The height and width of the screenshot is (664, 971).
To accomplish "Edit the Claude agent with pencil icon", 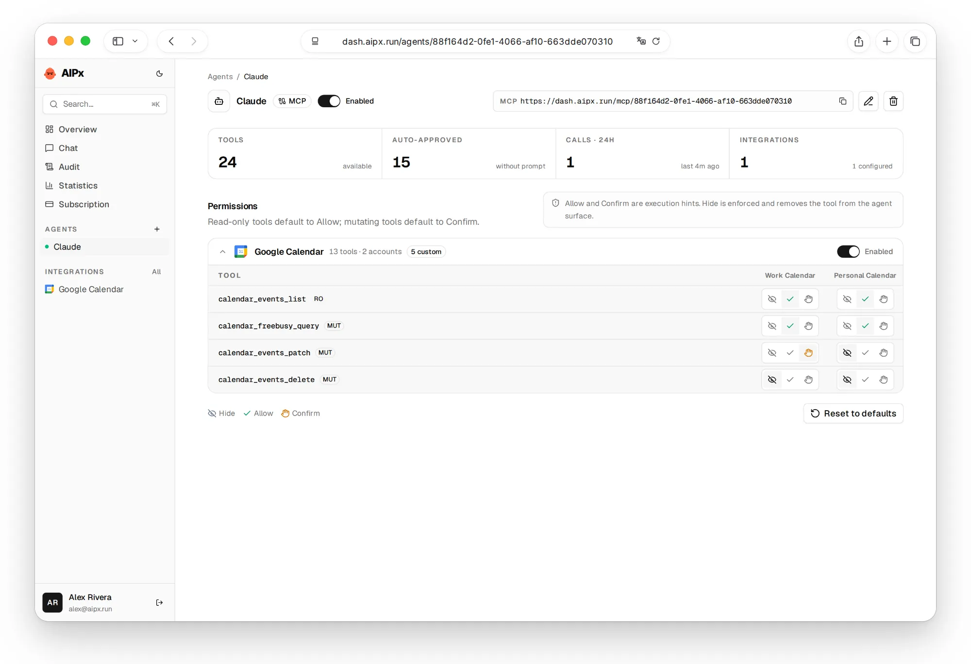I will [x=868, y=101].
